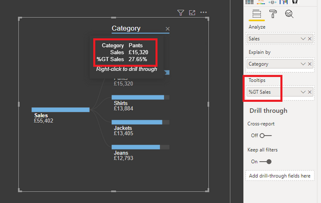Click the Add drill-through fields here well
This screenshot has height=203, width=321.
[279, 176]
